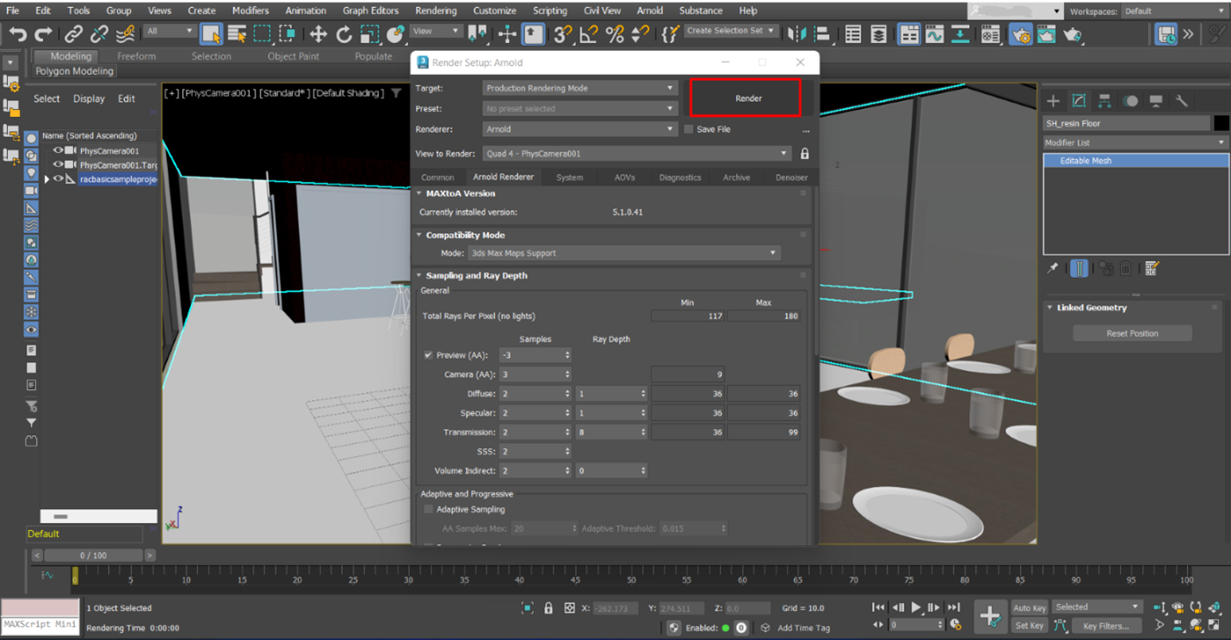Activate the Select and Rotate tool
Image resolution: width=1231 pixels, height=640 pixels.
coord(343,34)
